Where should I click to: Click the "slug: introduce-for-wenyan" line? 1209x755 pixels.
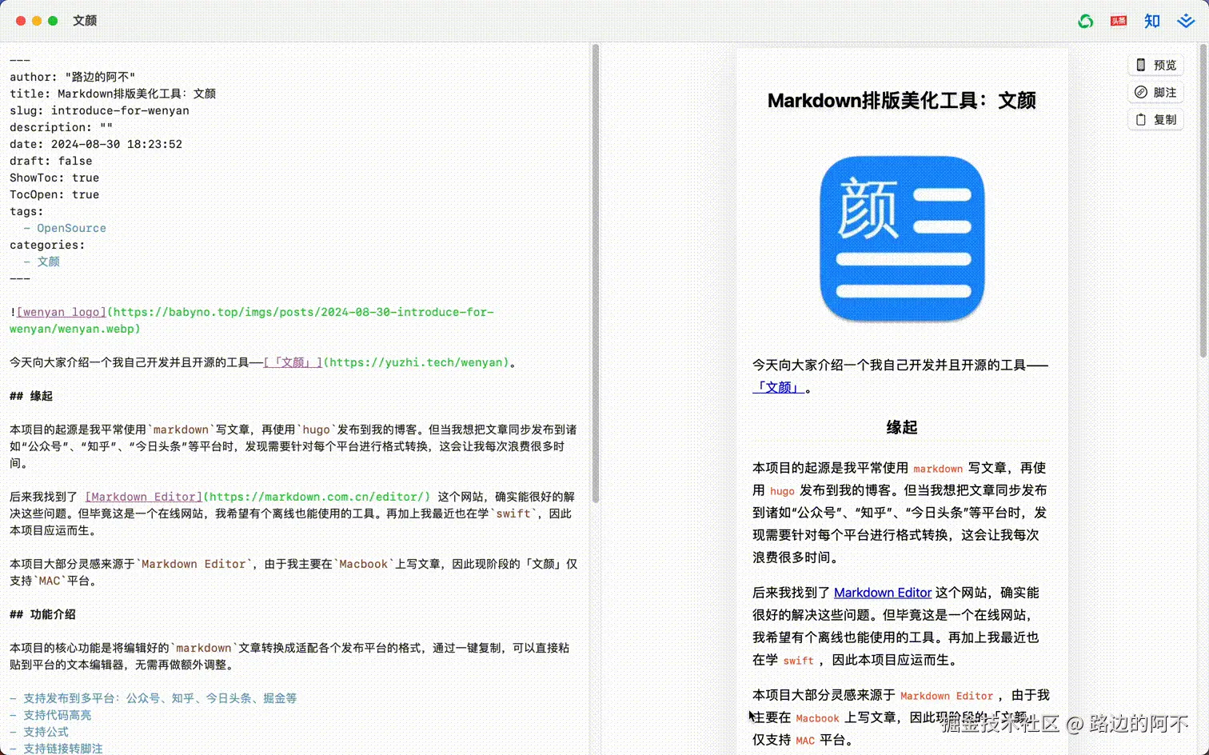point(99,110)
